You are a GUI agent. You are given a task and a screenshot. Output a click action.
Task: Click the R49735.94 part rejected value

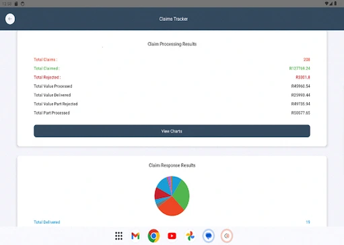tap(300, 104)
